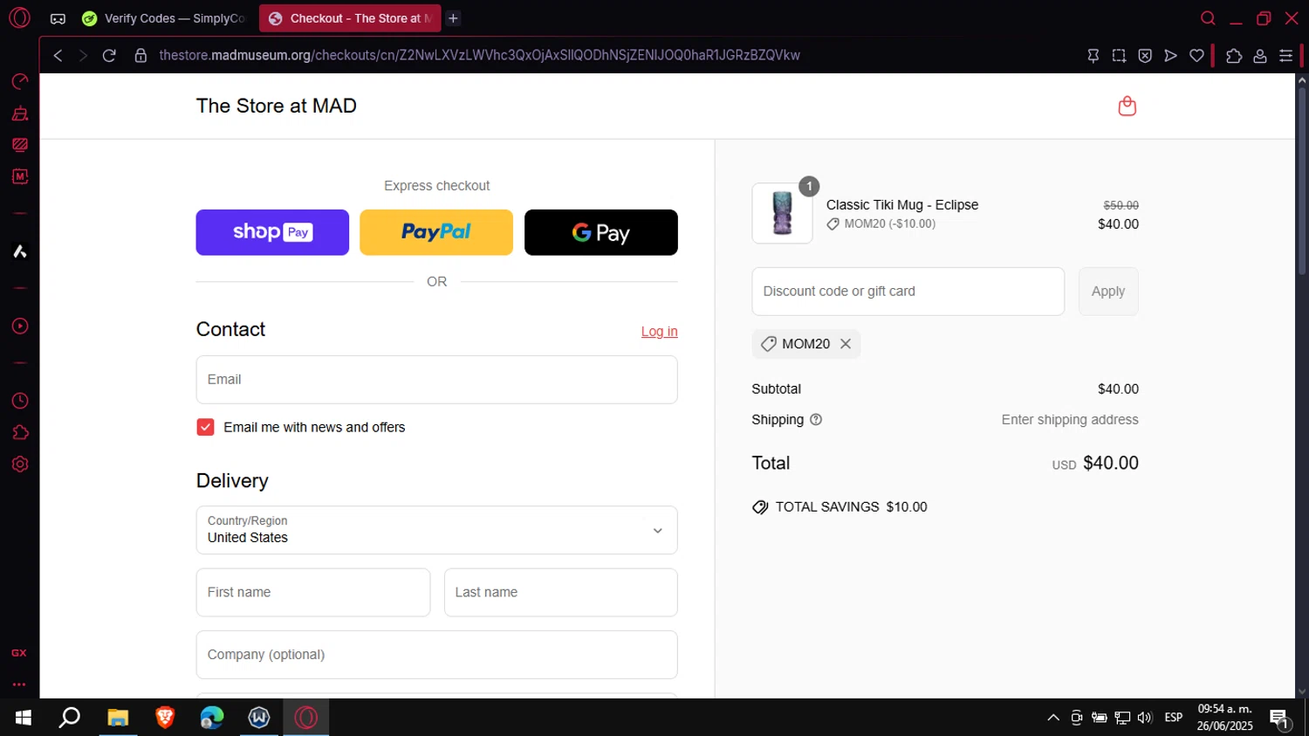Show hidden system tray icons
The width and height of the screenshot is (1309, 736).
[x=1053, y=718]
